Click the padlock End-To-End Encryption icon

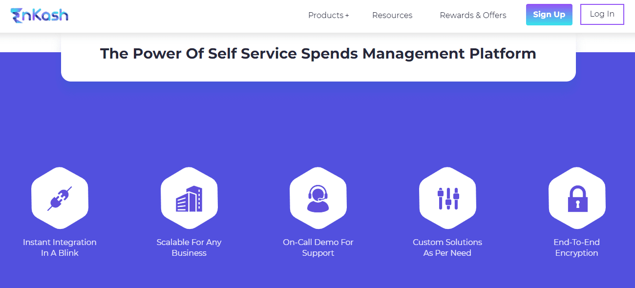pos(577,197)
